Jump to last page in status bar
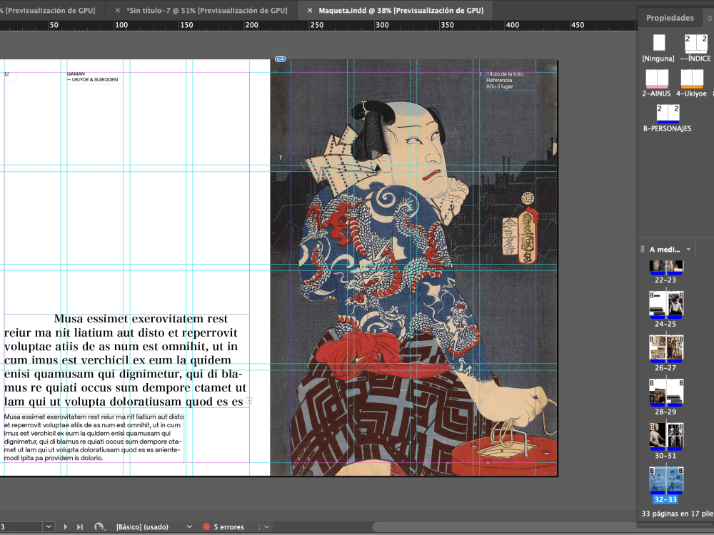 (80, 526)
